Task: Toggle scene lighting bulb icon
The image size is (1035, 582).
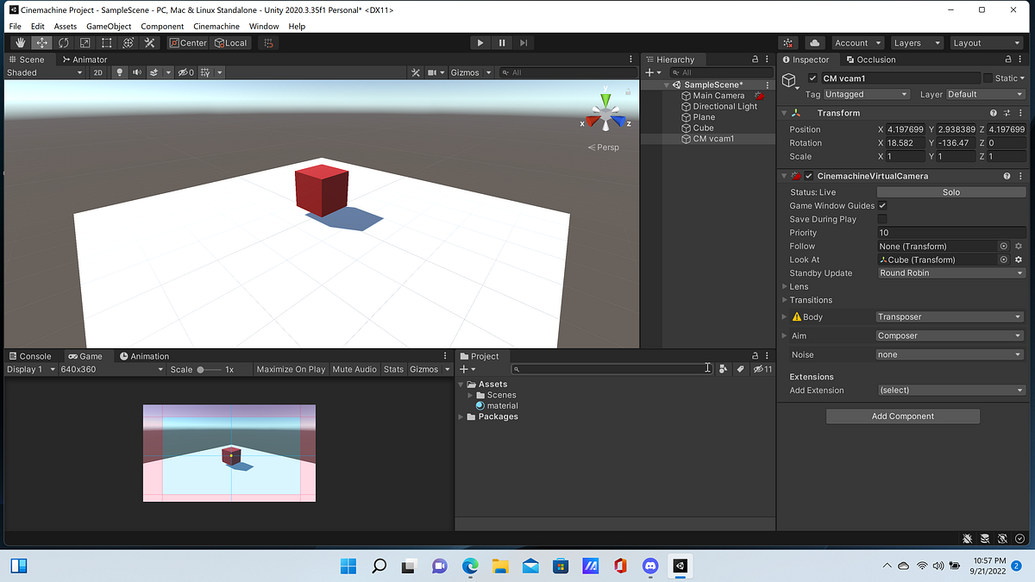Action: [120, 72]
